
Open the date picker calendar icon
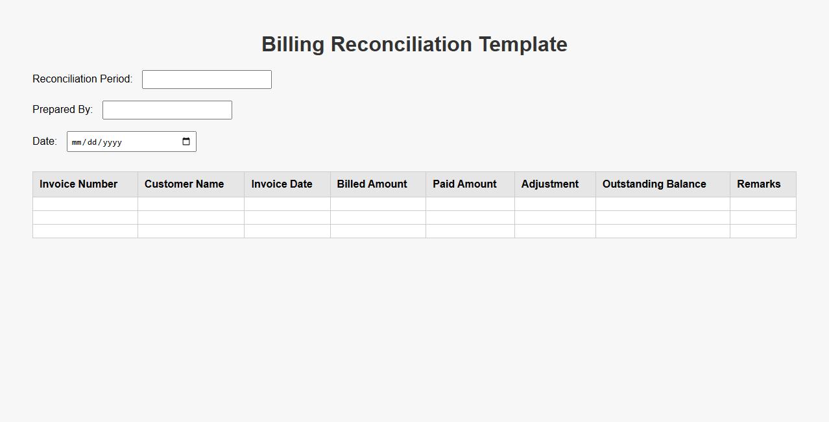point(186,142)
